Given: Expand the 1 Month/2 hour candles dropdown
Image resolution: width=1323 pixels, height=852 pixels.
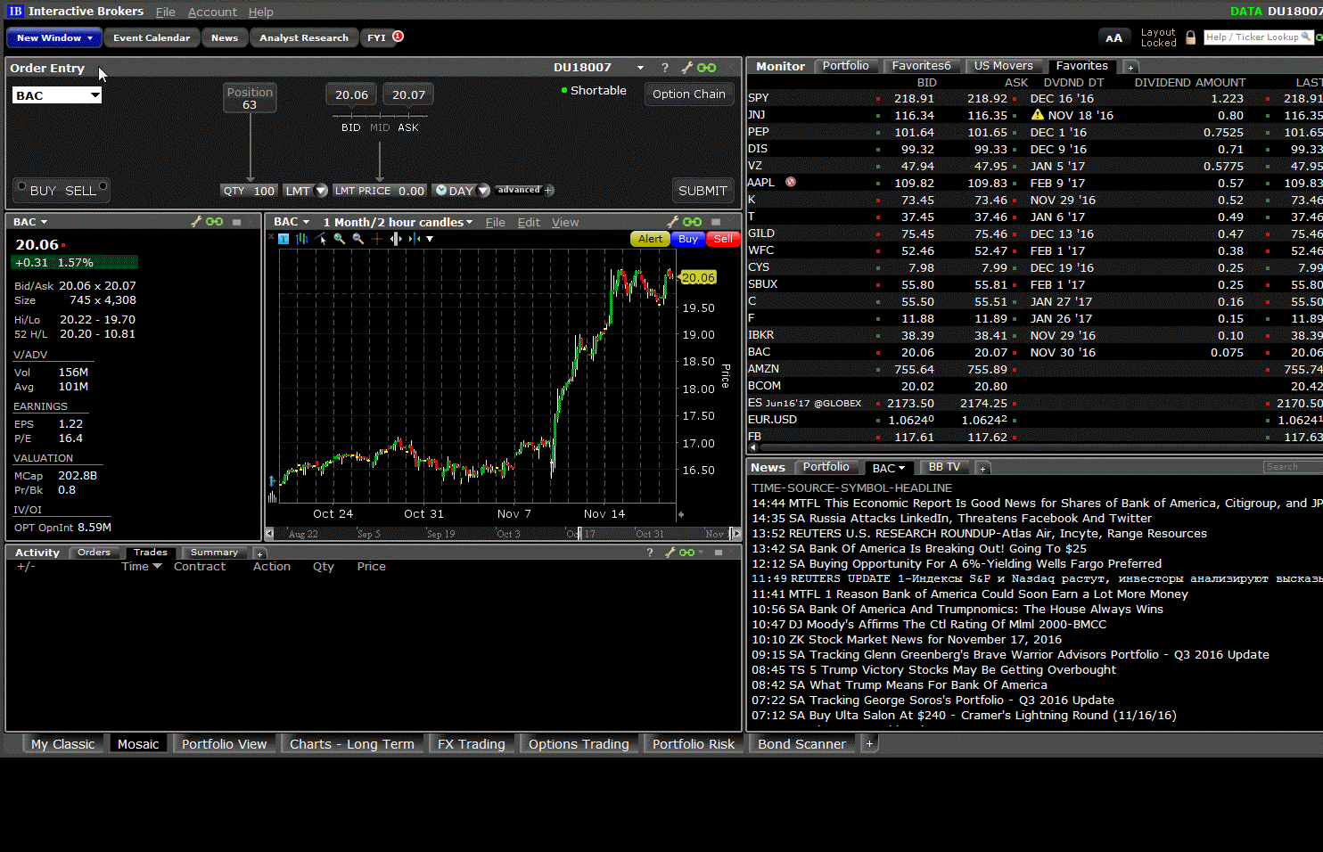Looking at the screenshot, I should [x=399, y=221].
